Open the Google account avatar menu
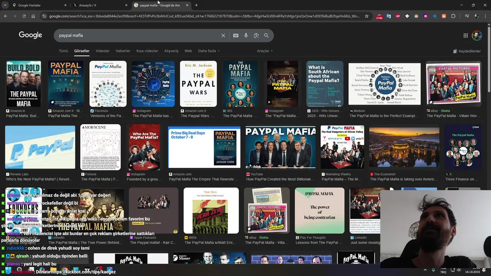 pos(477,35)
